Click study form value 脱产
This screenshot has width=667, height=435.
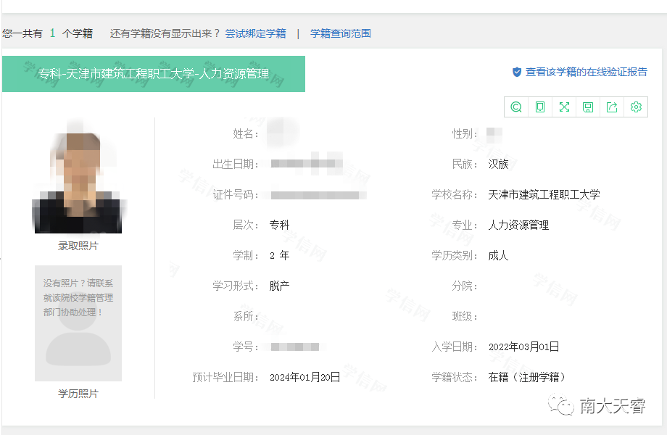(279, 286)
